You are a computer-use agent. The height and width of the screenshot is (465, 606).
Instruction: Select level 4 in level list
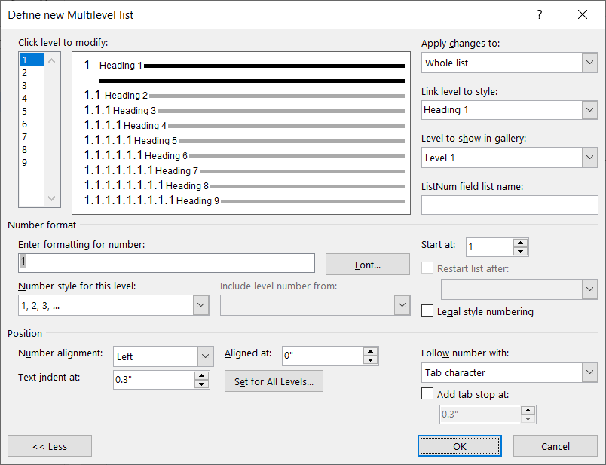pos(32,98)
